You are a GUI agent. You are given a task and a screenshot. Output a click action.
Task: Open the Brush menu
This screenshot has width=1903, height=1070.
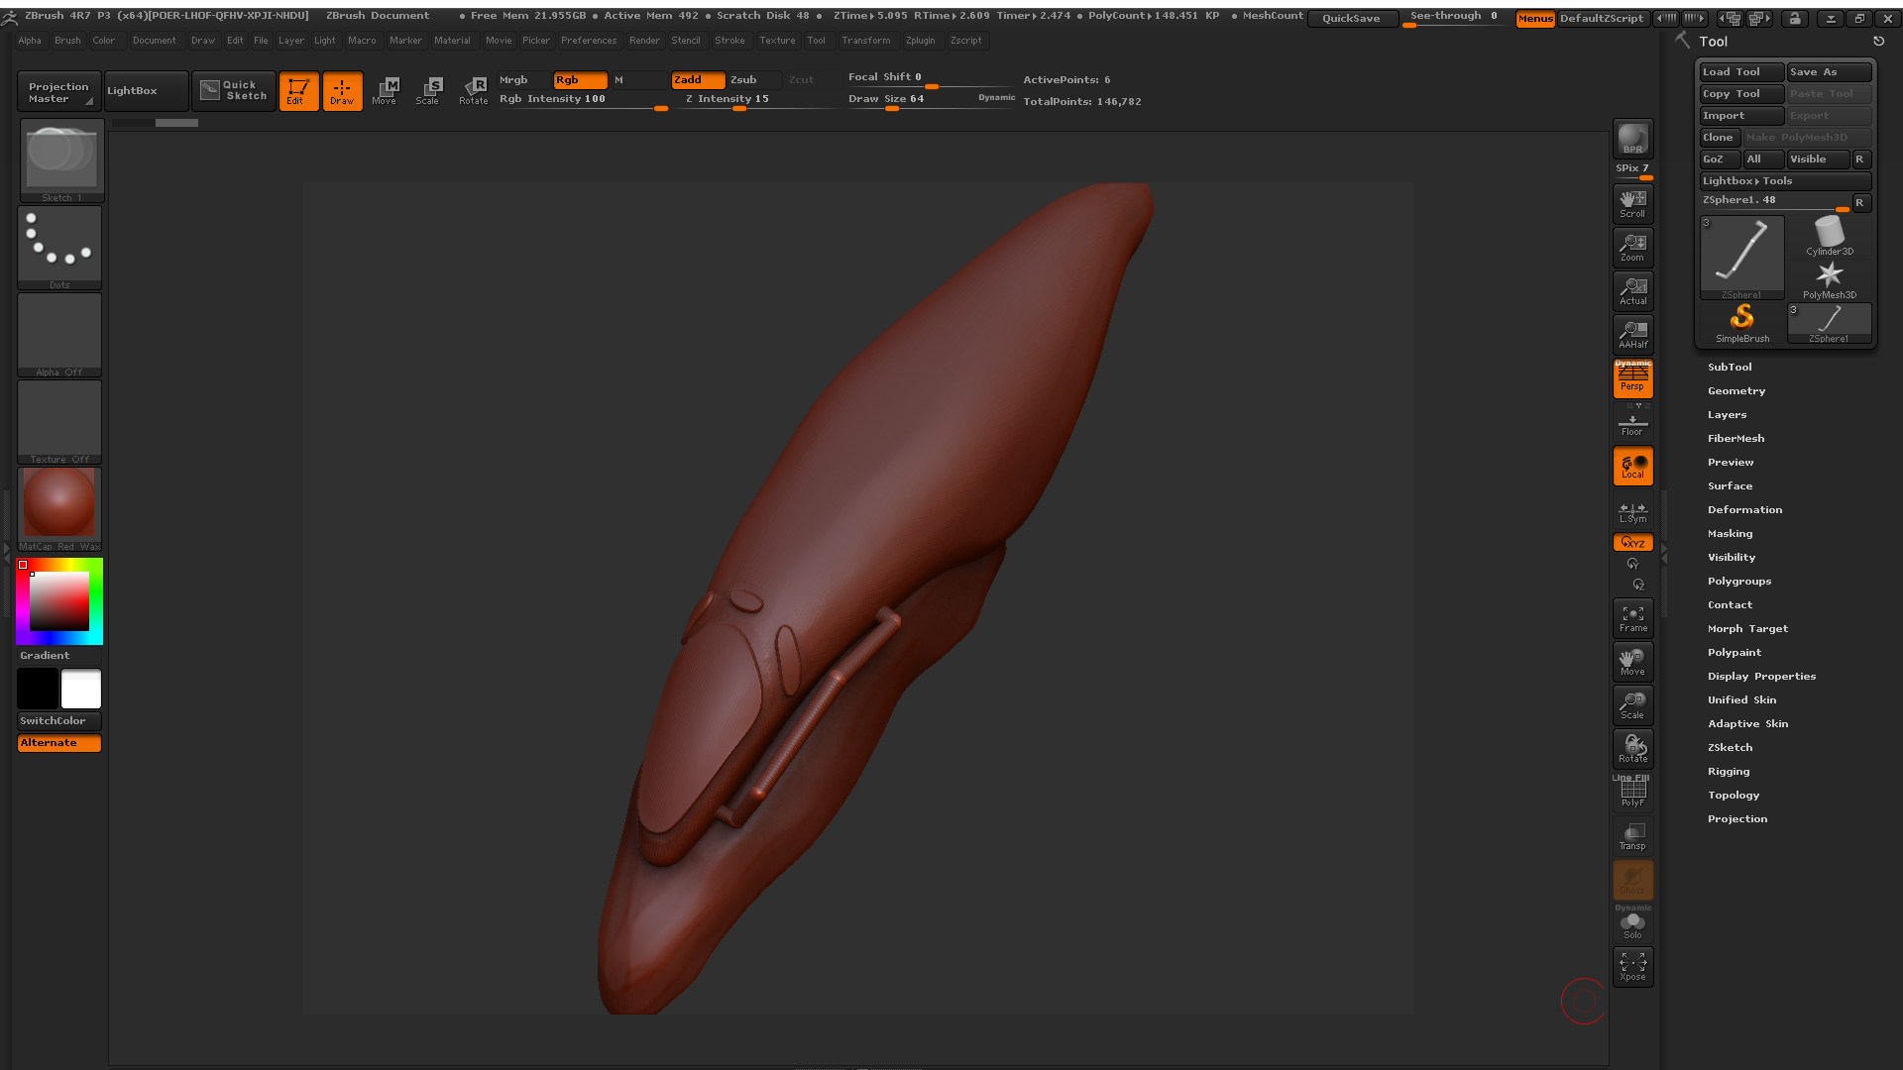(x=67, y=41)
